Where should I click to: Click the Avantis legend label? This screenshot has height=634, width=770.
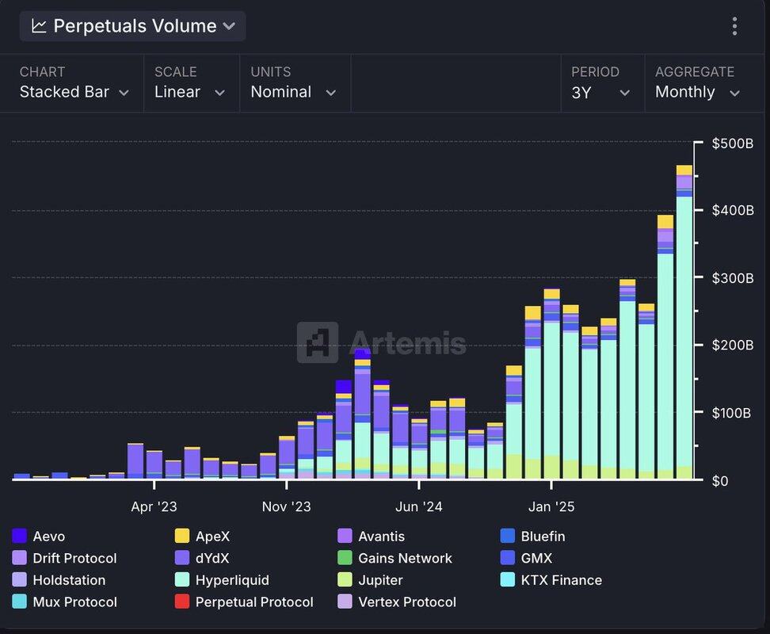[382, 537]
